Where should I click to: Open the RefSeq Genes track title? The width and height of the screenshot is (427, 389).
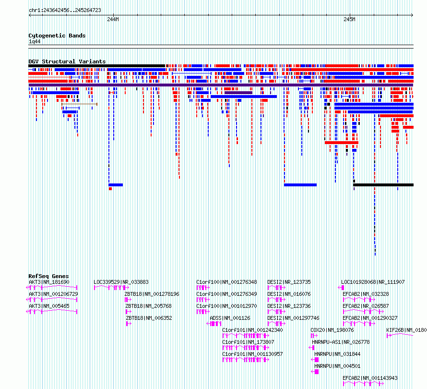click(x=48, y=276)
